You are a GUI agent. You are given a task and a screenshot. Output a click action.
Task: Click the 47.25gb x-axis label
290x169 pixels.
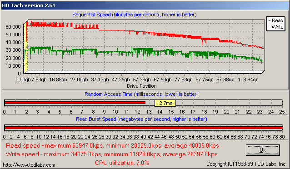121,80
